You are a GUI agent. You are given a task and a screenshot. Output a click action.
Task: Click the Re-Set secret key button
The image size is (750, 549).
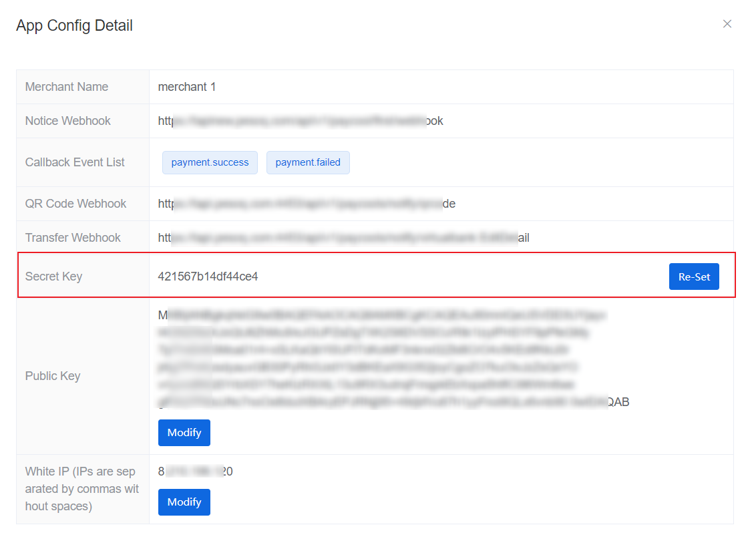(694, 277)
